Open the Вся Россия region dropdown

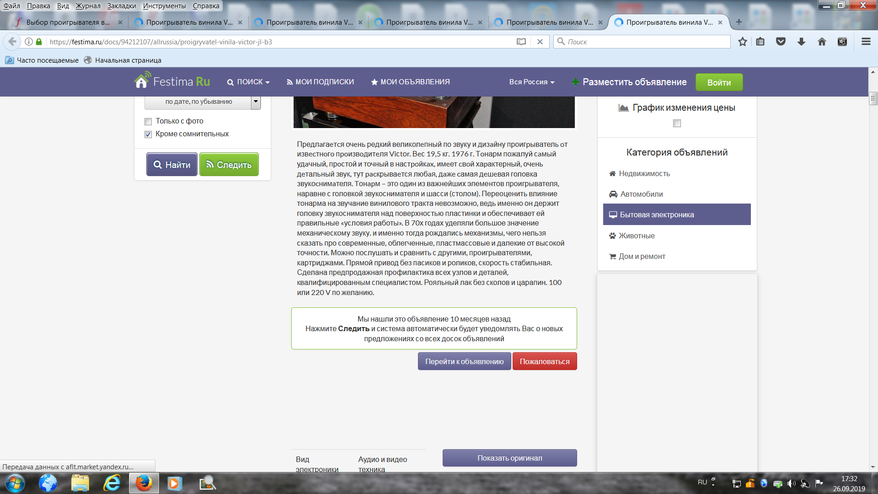point(531,82)
